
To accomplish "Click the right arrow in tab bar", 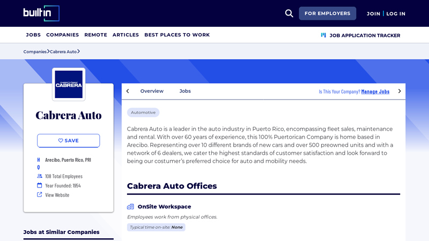I will (x=400, y=91).
